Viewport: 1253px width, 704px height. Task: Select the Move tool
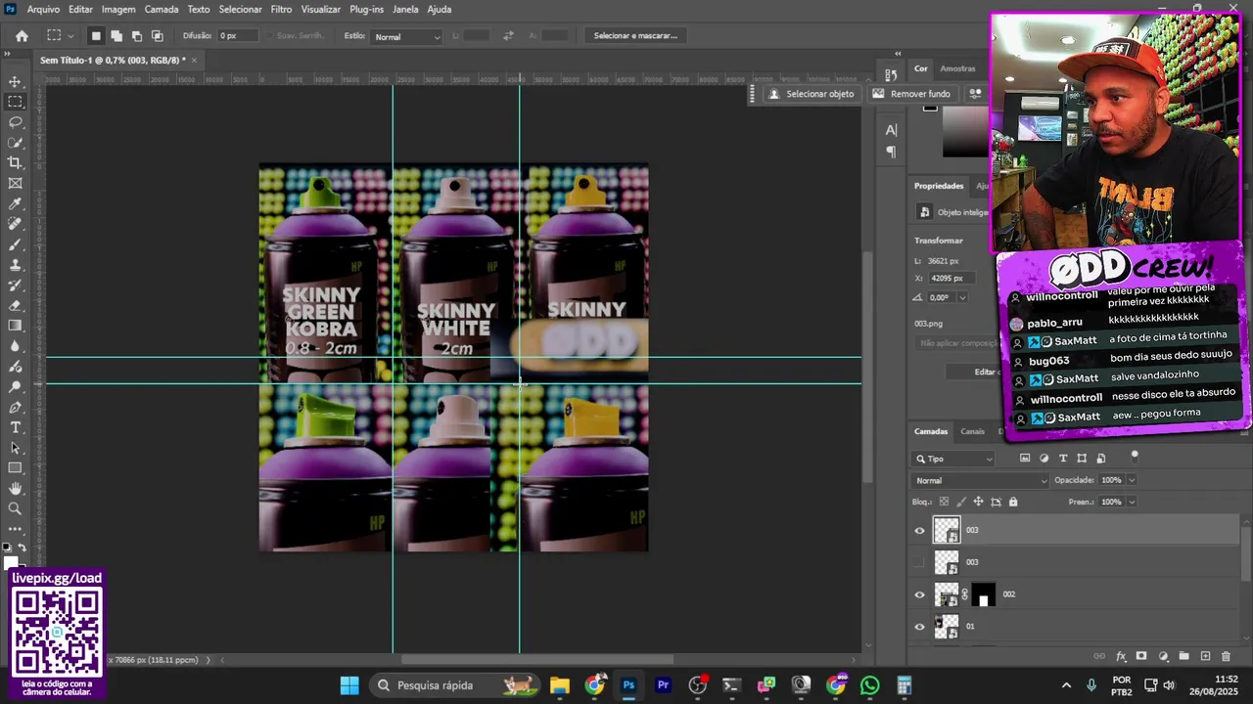pyautogui.click(x=15, y=81)
